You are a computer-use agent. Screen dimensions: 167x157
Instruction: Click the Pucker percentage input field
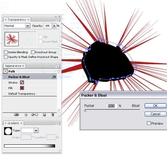pyautogui.click(x=112, y=106)
